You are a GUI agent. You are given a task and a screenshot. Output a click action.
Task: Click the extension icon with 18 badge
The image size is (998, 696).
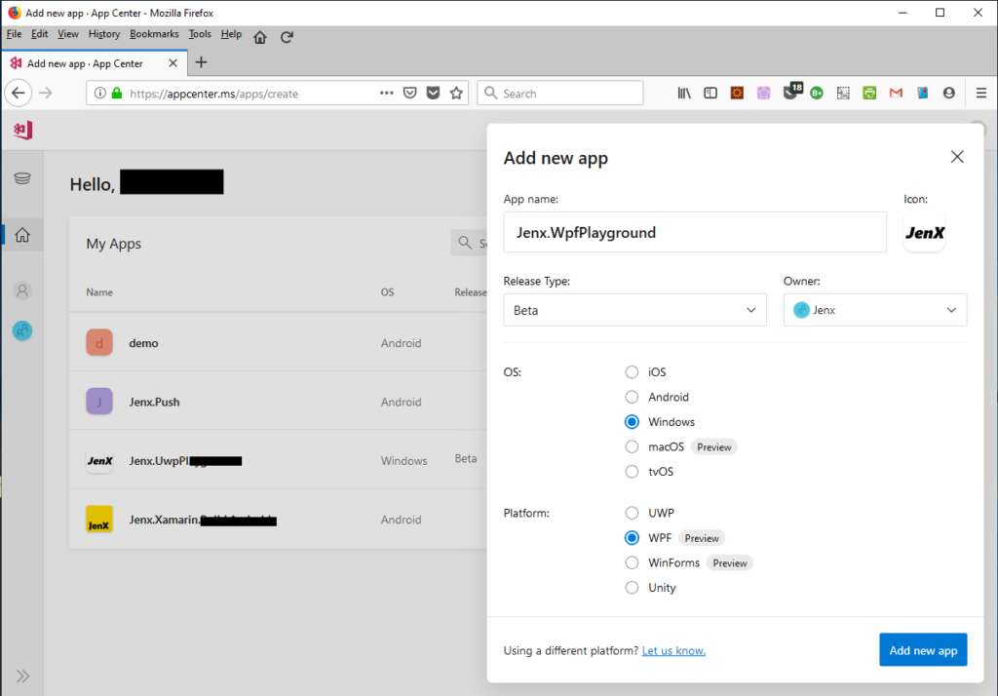791,91
